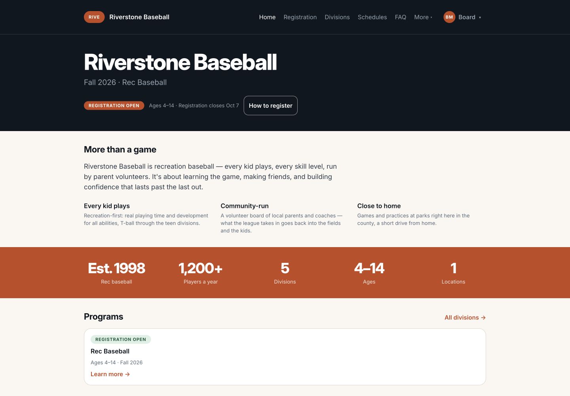The width and height of the screenshot is (570, 396).
Task: Open the Divisions nav link
Action: tap(337, 17)
